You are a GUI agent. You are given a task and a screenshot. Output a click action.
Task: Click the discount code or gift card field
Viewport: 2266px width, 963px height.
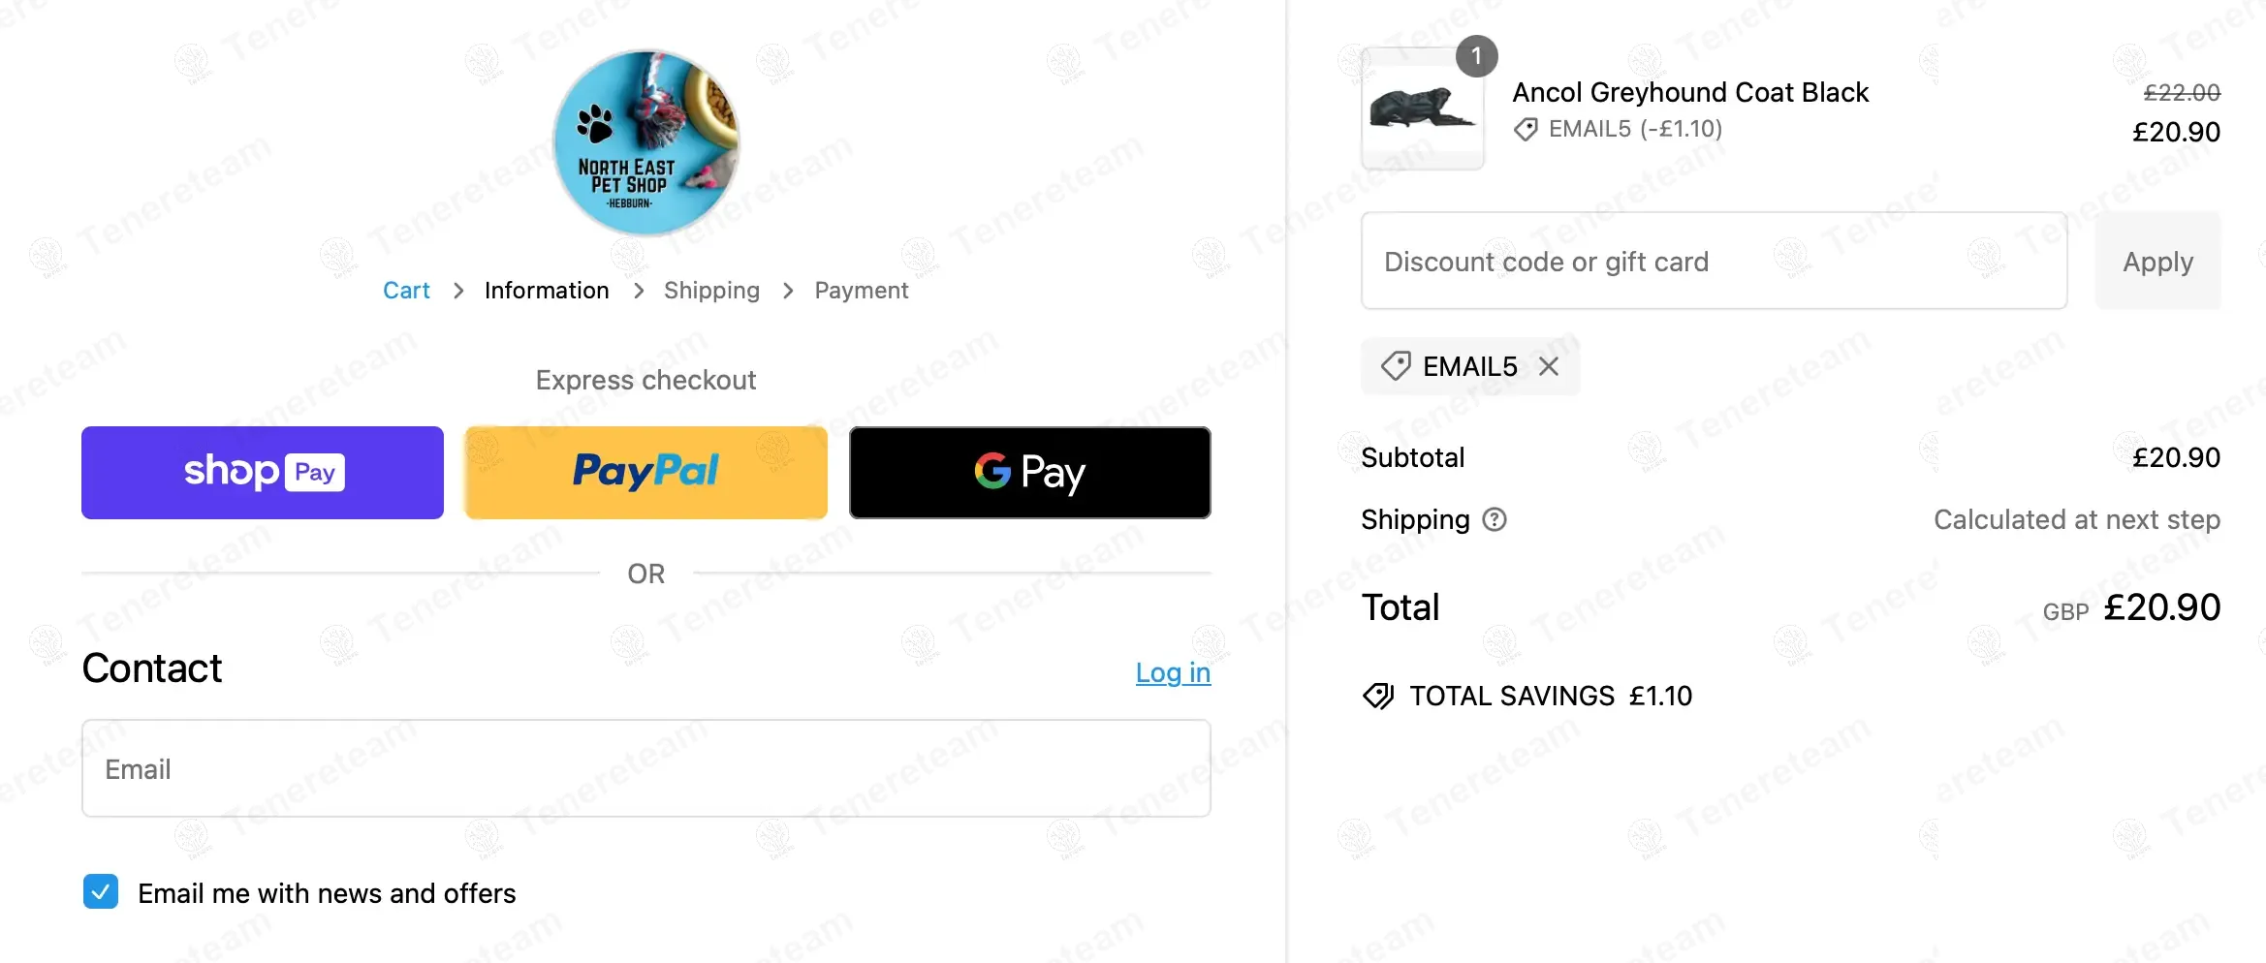click(x=1714, y=262)
